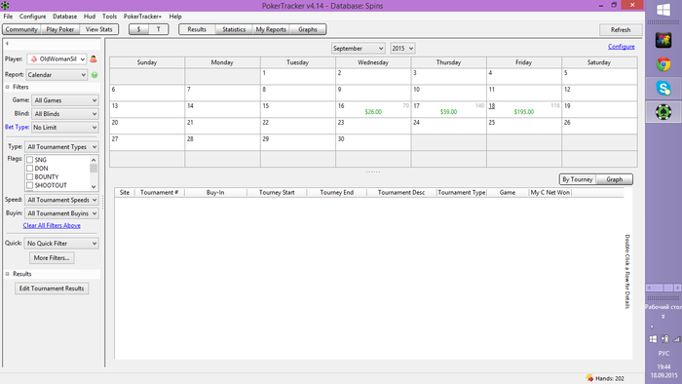The width and height of the screenshot is (682, 384).
Task: Switch to tournament mode with the T toggle
Action: tap(158, 29)
